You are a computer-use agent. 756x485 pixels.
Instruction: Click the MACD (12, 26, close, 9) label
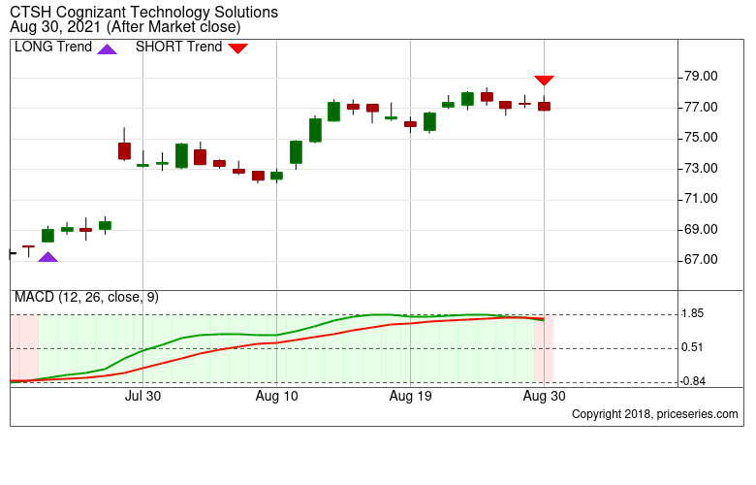coord(86,297)
